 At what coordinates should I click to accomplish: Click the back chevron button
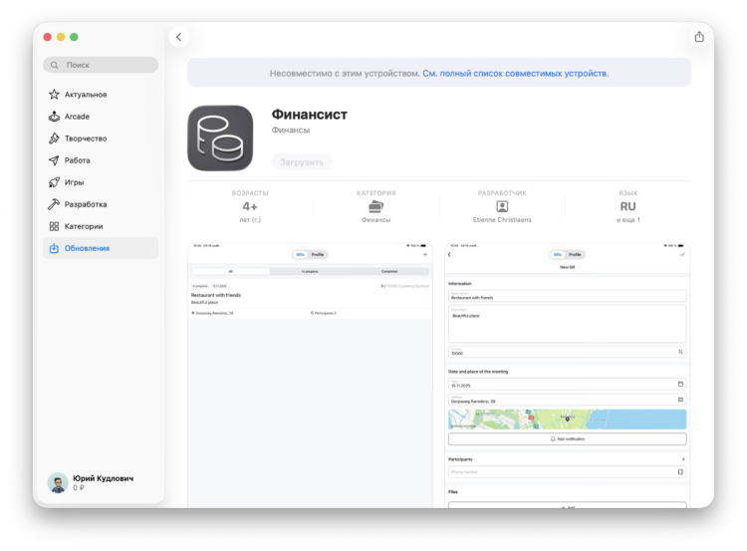(179, 37)
